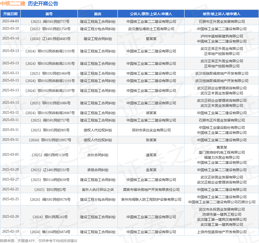259x243 pixels.
Task: Click plaintiff 湖某某
Action: tap(151, 113)
